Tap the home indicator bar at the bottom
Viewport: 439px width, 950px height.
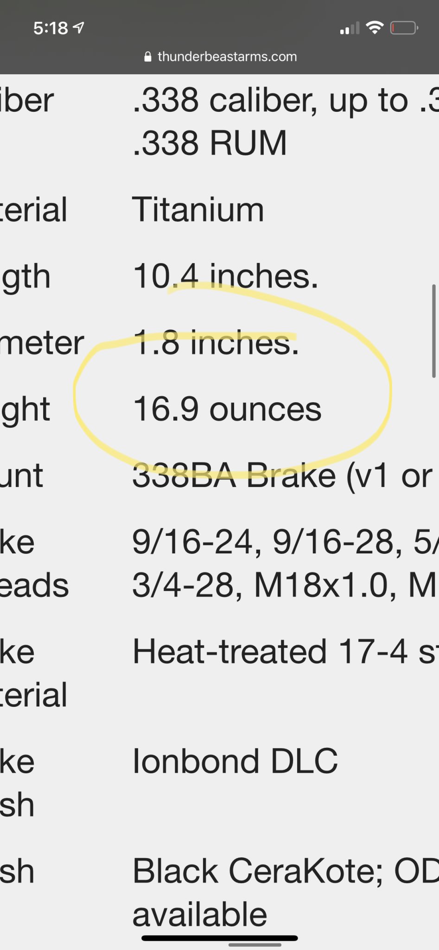(219, 938)
